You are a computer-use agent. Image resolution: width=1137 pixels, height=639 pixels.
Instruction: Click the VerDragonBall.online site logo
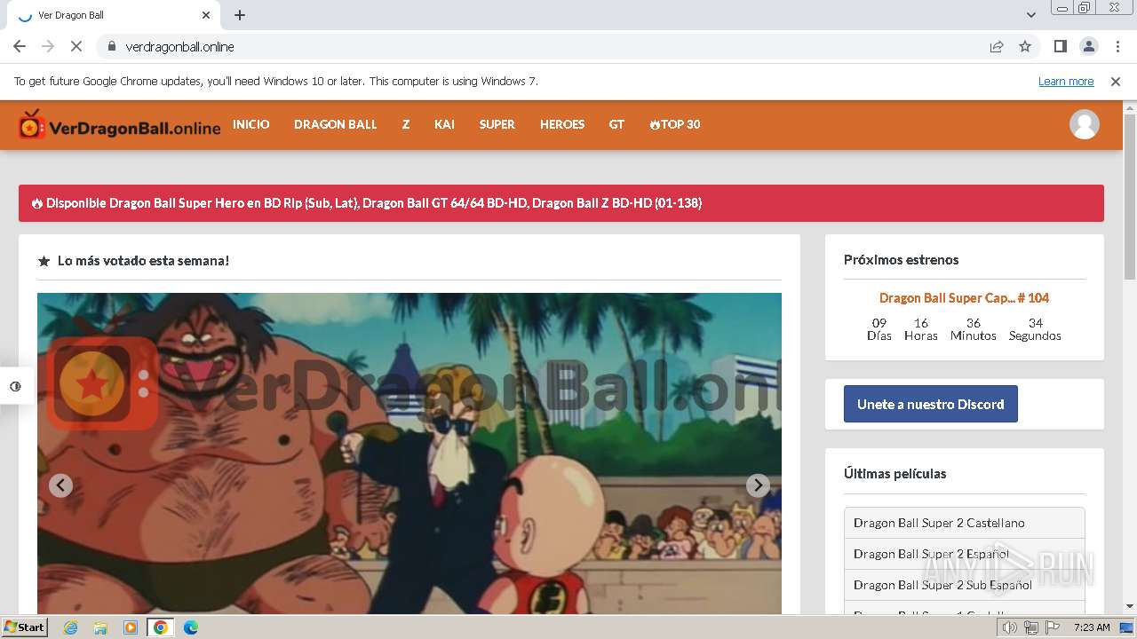pos(120,126)
